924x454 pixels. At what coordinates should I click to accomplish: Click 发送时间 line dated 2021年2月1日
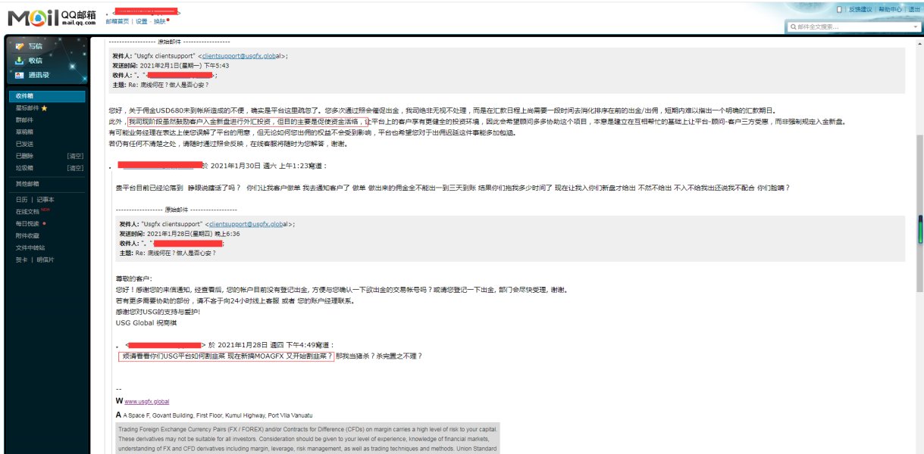point(171,65)
